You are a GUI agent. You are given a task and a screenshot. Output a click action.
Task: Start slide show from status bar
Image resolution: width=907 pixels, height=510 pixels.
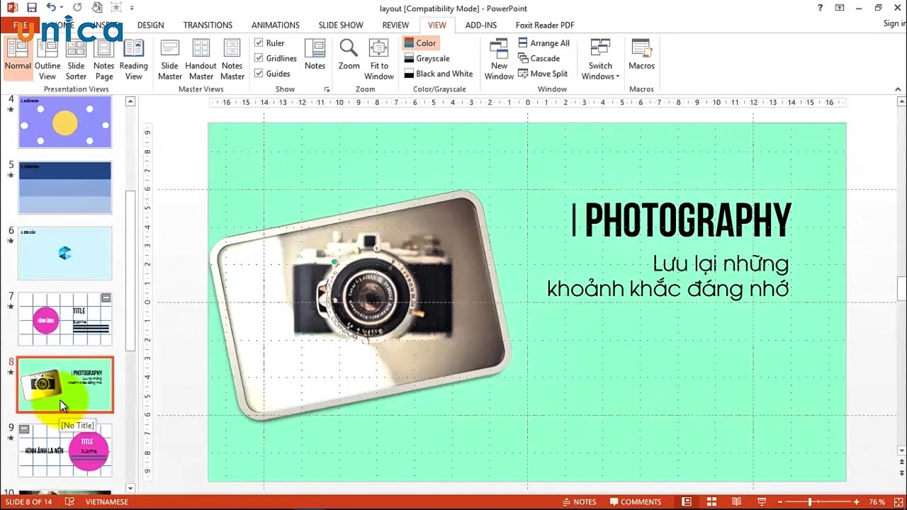[761, 501]
